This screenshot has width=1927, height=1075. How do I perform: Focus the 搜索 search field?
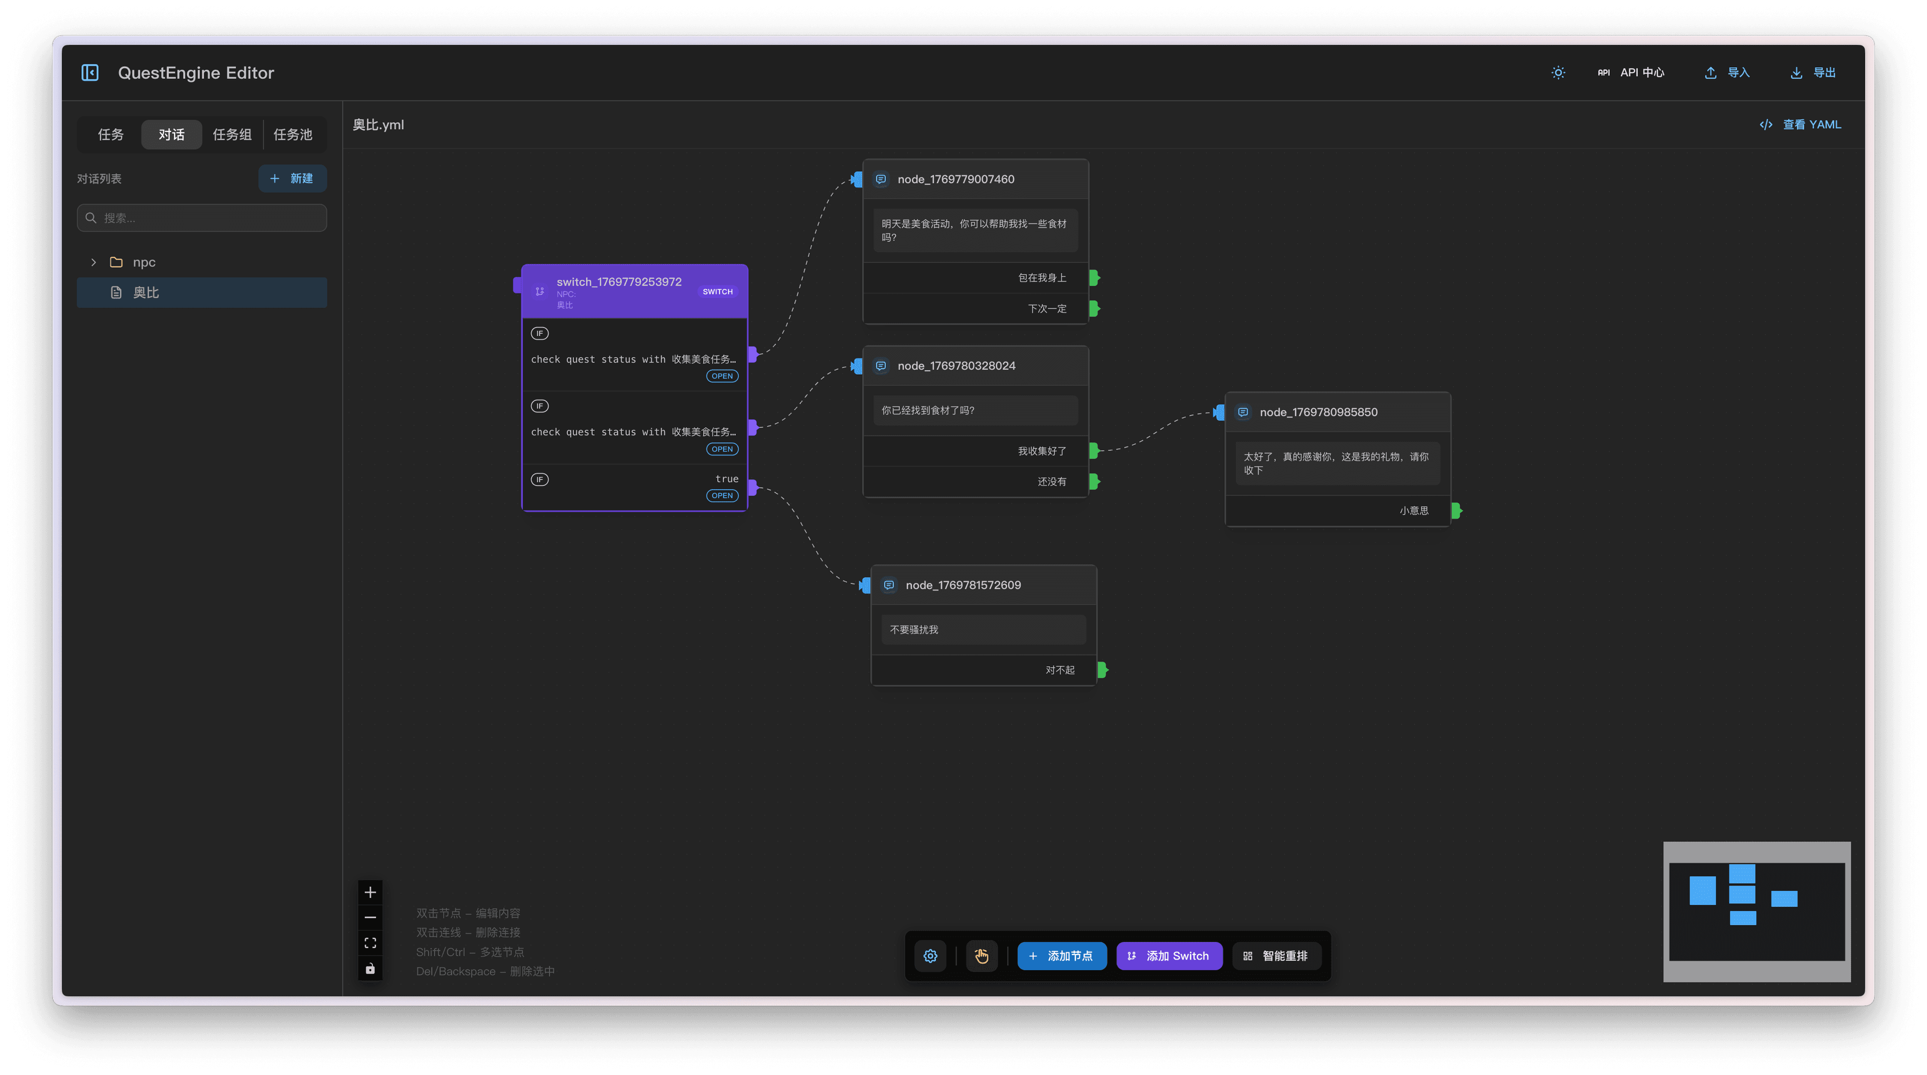tap(202, 218)
